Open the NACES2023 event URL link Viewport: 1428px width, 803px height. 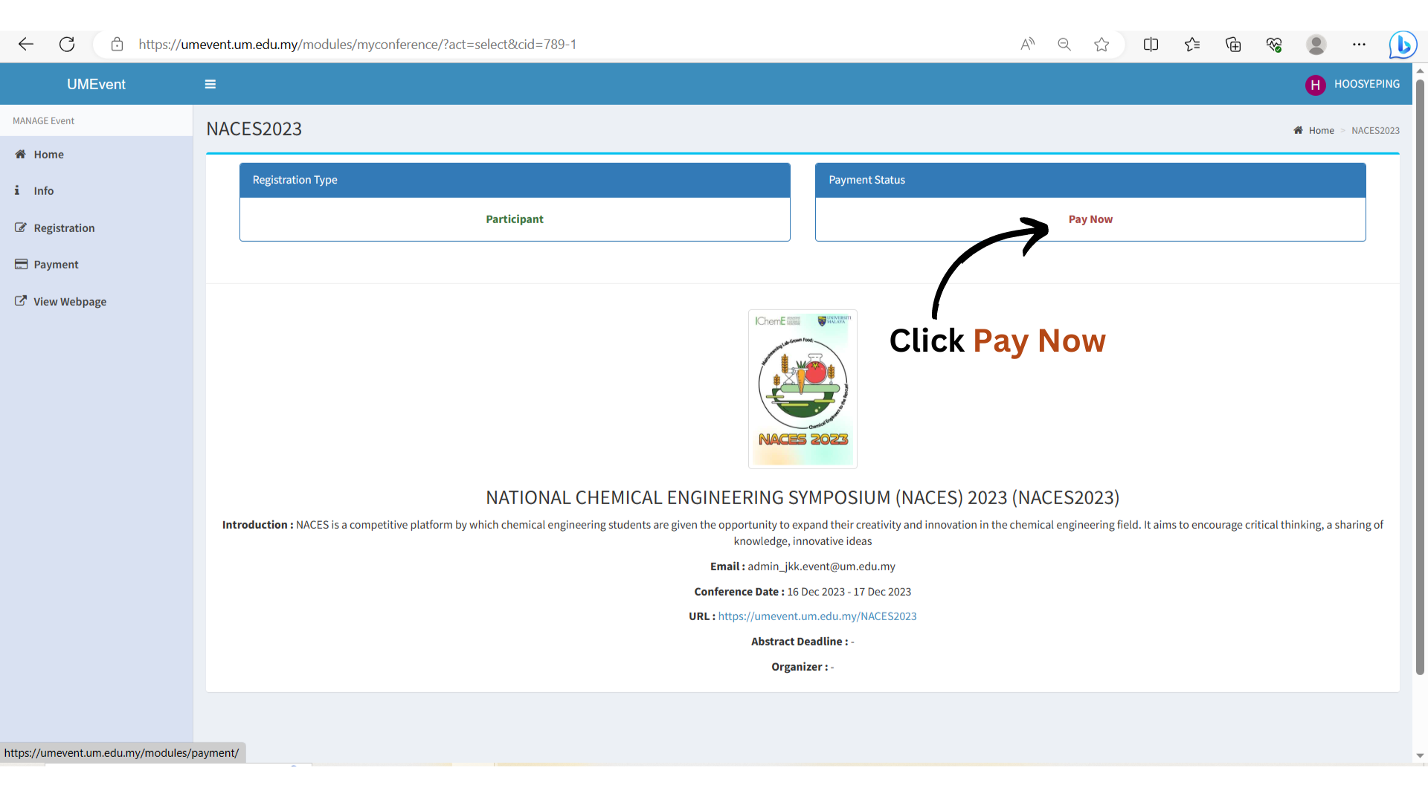pos(817,616)
